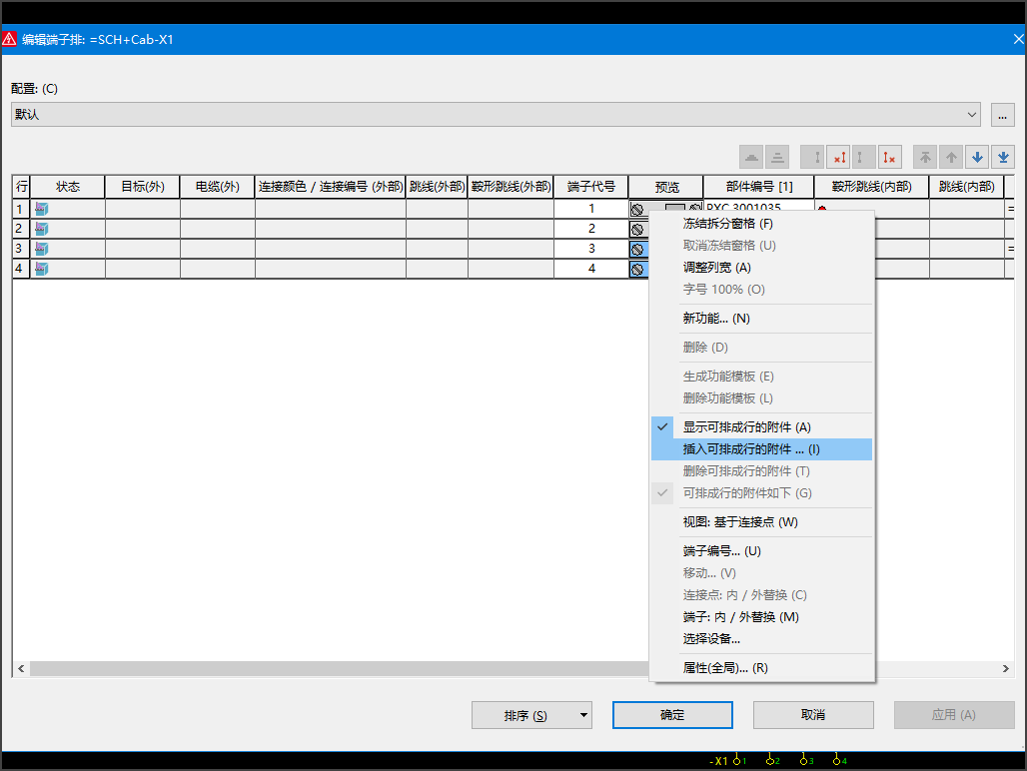Viewport: 1027px width, 771px height.
Task: Choose 新功能... (N) from context menu
Action: coord(761,318)
